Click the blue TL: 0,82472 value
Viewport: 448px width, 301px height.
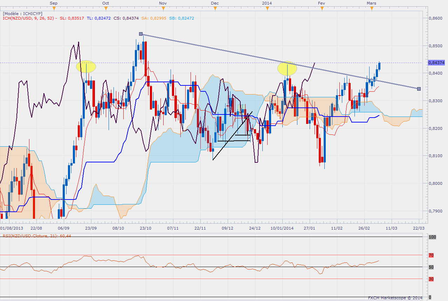pos(98,18)
